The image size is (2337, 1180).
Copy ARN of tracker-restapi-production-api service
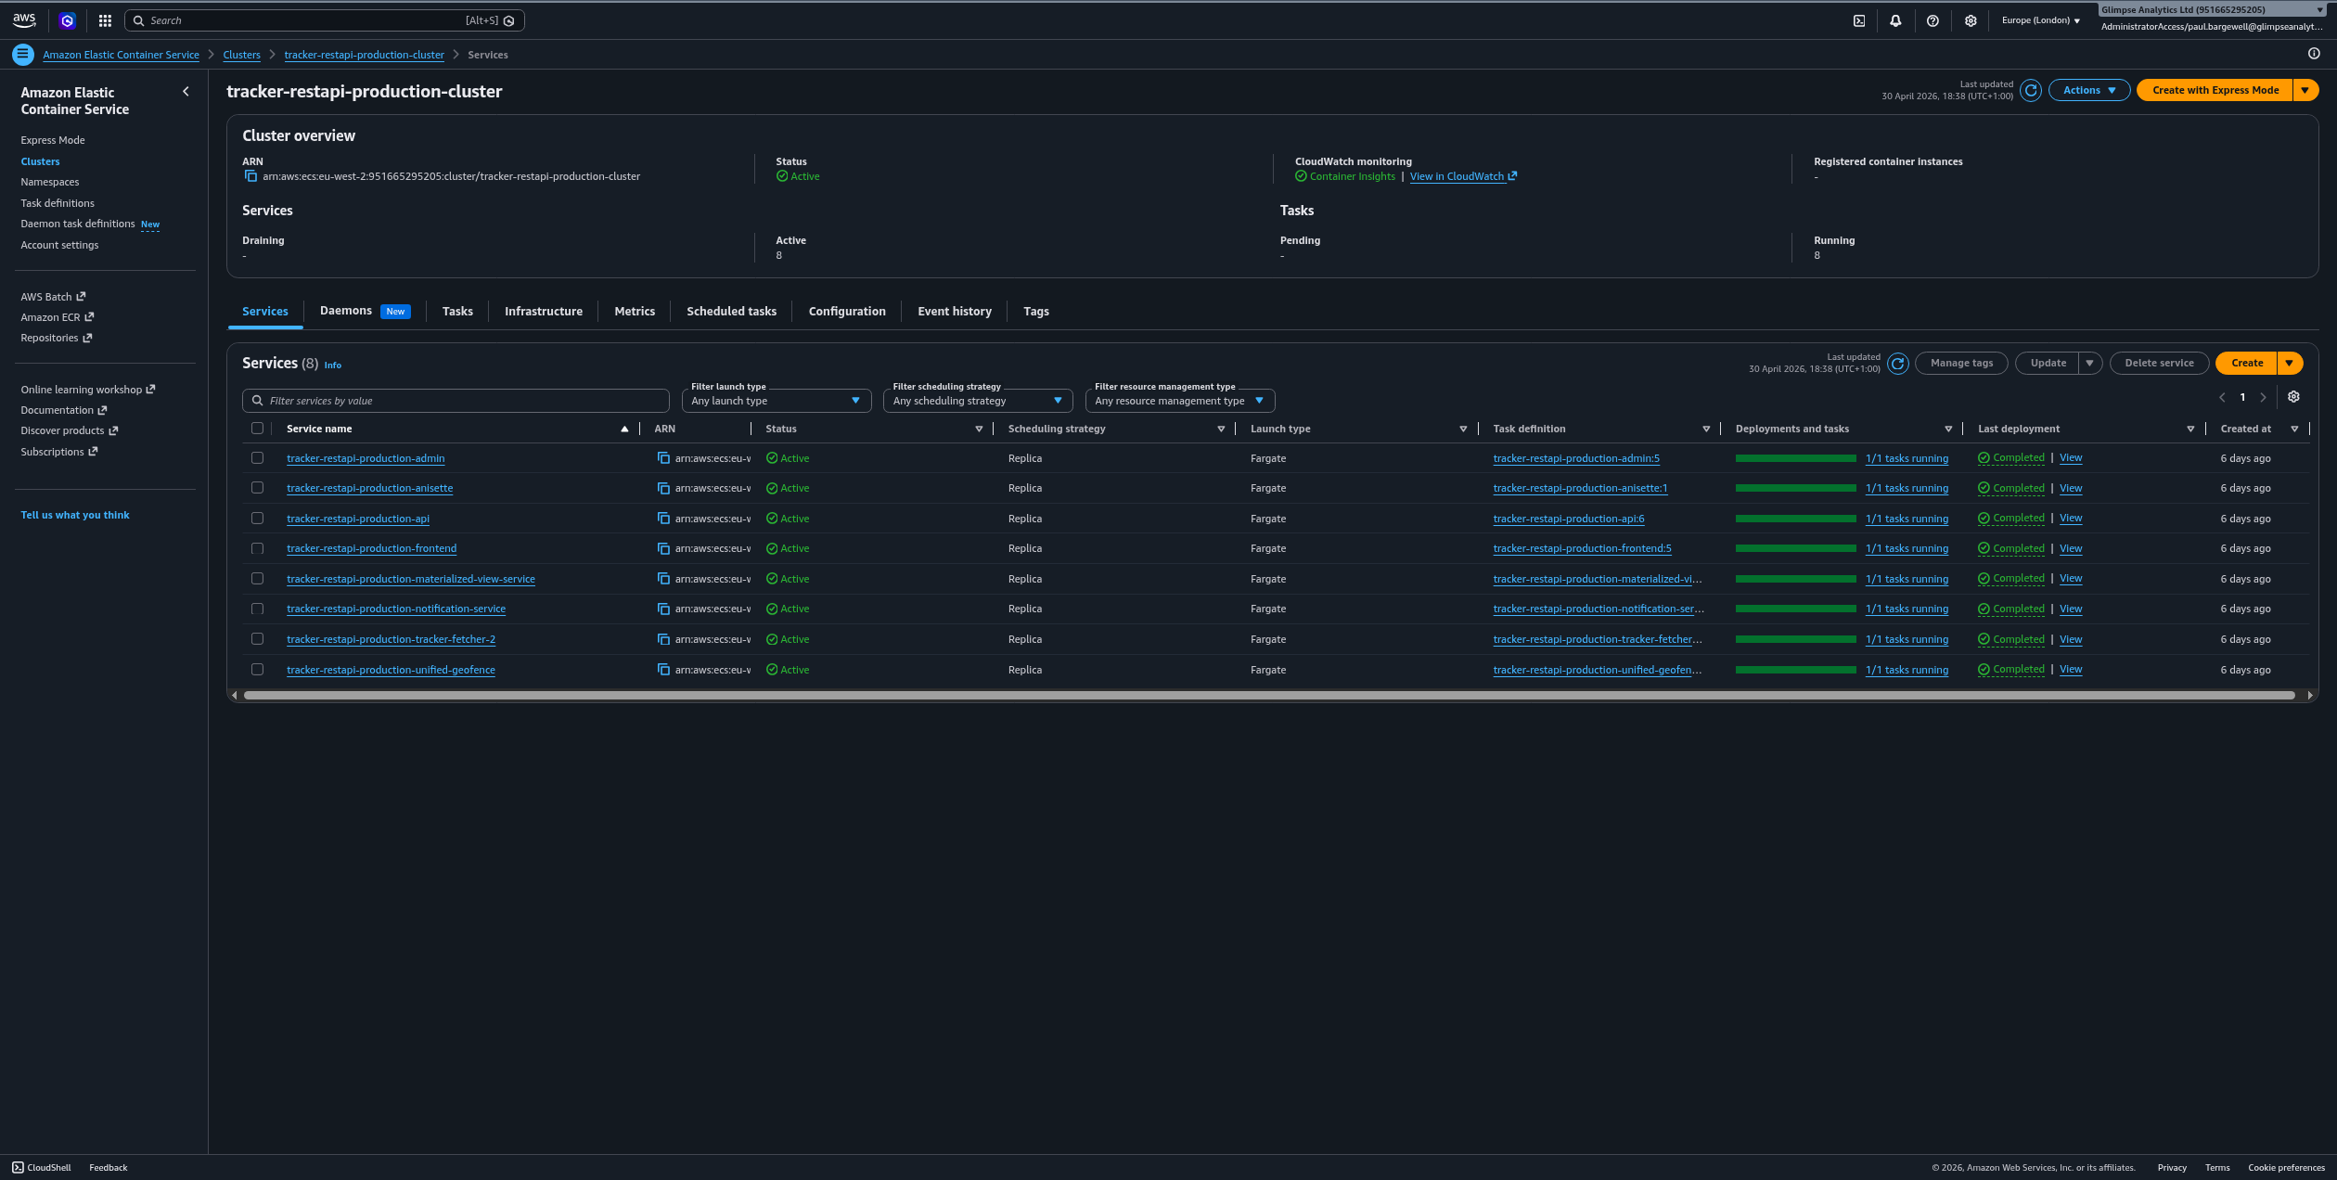(x=663, y=519)
